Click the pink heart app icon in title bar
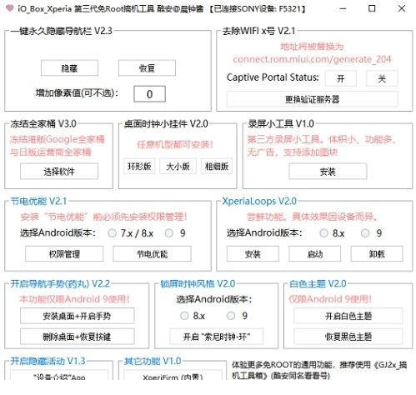416x395 pixels. pyautogui.click(x=10, y=8)
